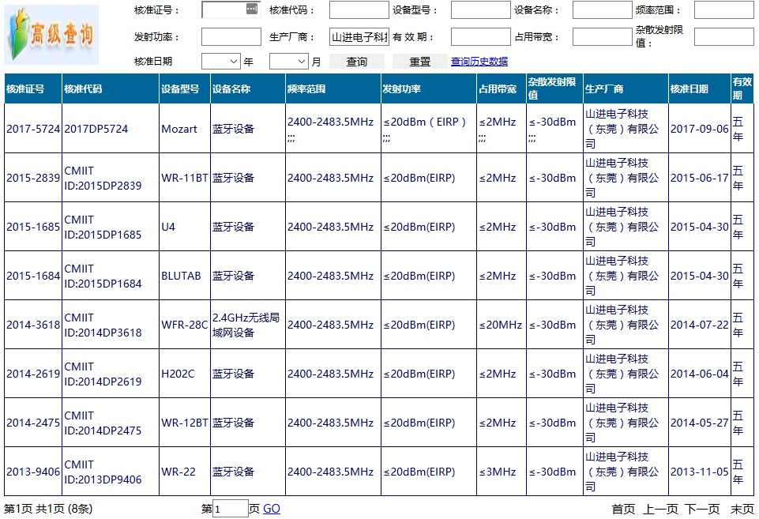Click the 设备型号 column header

coord(185,88)
